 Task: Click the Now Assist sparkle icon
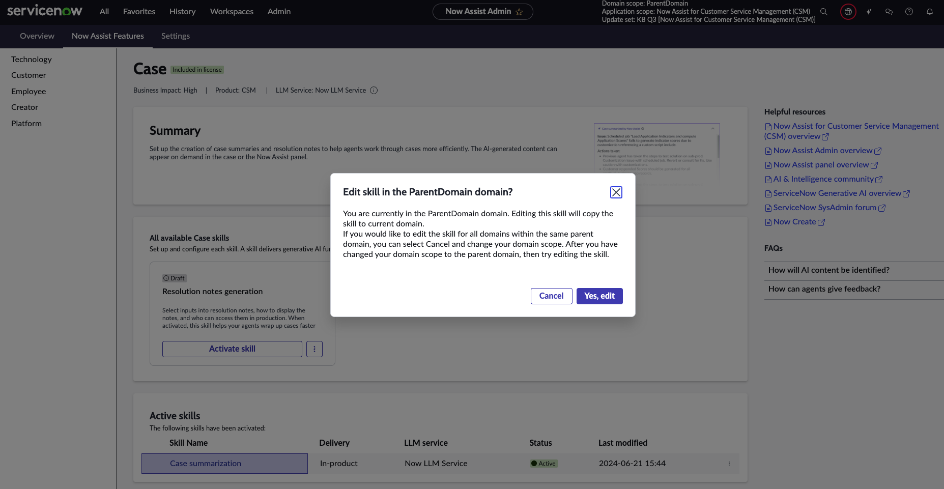869,12
